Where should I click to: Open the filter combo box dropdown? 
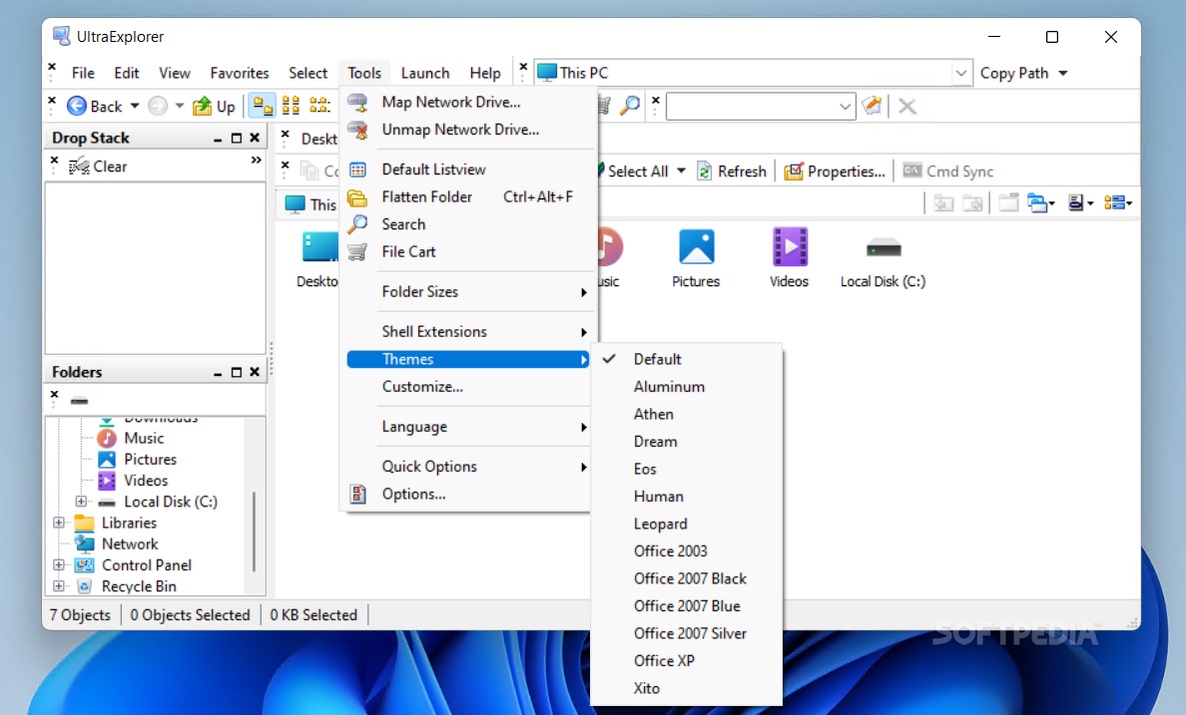(845, 107)
